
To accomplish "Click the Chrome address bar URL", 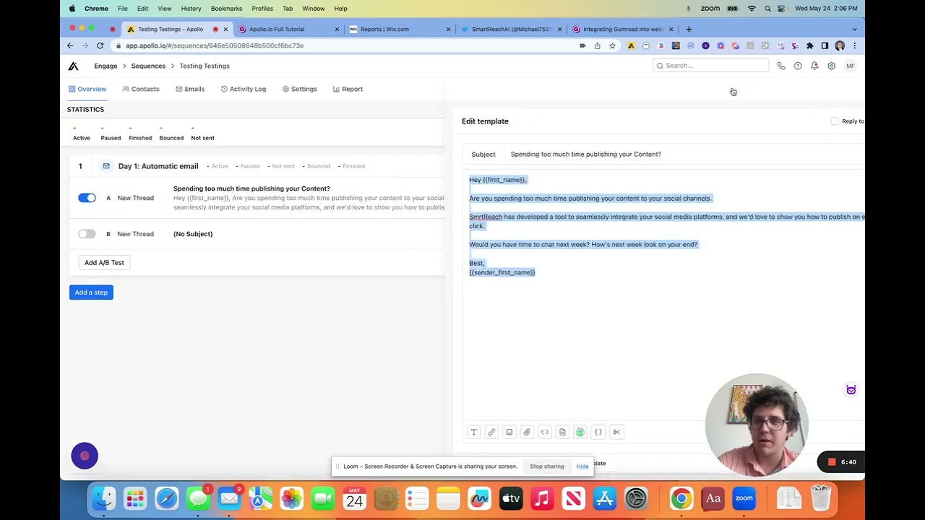I will (x=215, y=45).
